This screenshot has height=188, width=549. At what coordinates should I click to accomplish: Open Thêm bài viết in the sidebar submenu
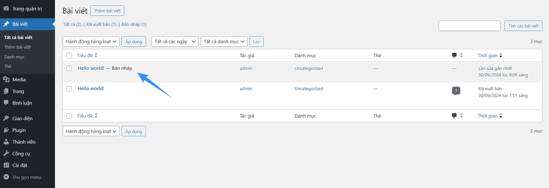pos(17,47)
